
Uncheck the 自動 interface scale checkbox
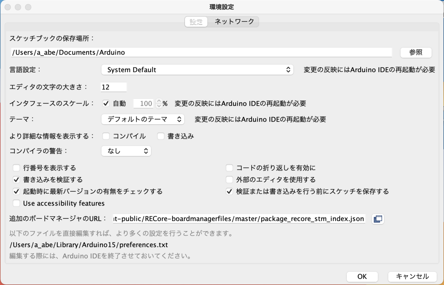[x=106, y=104]
